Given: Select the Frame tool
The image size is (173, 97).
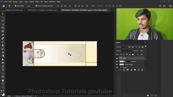Looking at the screenshot, I should coord(3,31).
